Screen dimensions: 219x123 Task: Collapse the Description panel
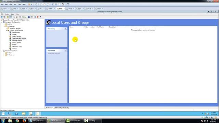(x=66, y=50)
